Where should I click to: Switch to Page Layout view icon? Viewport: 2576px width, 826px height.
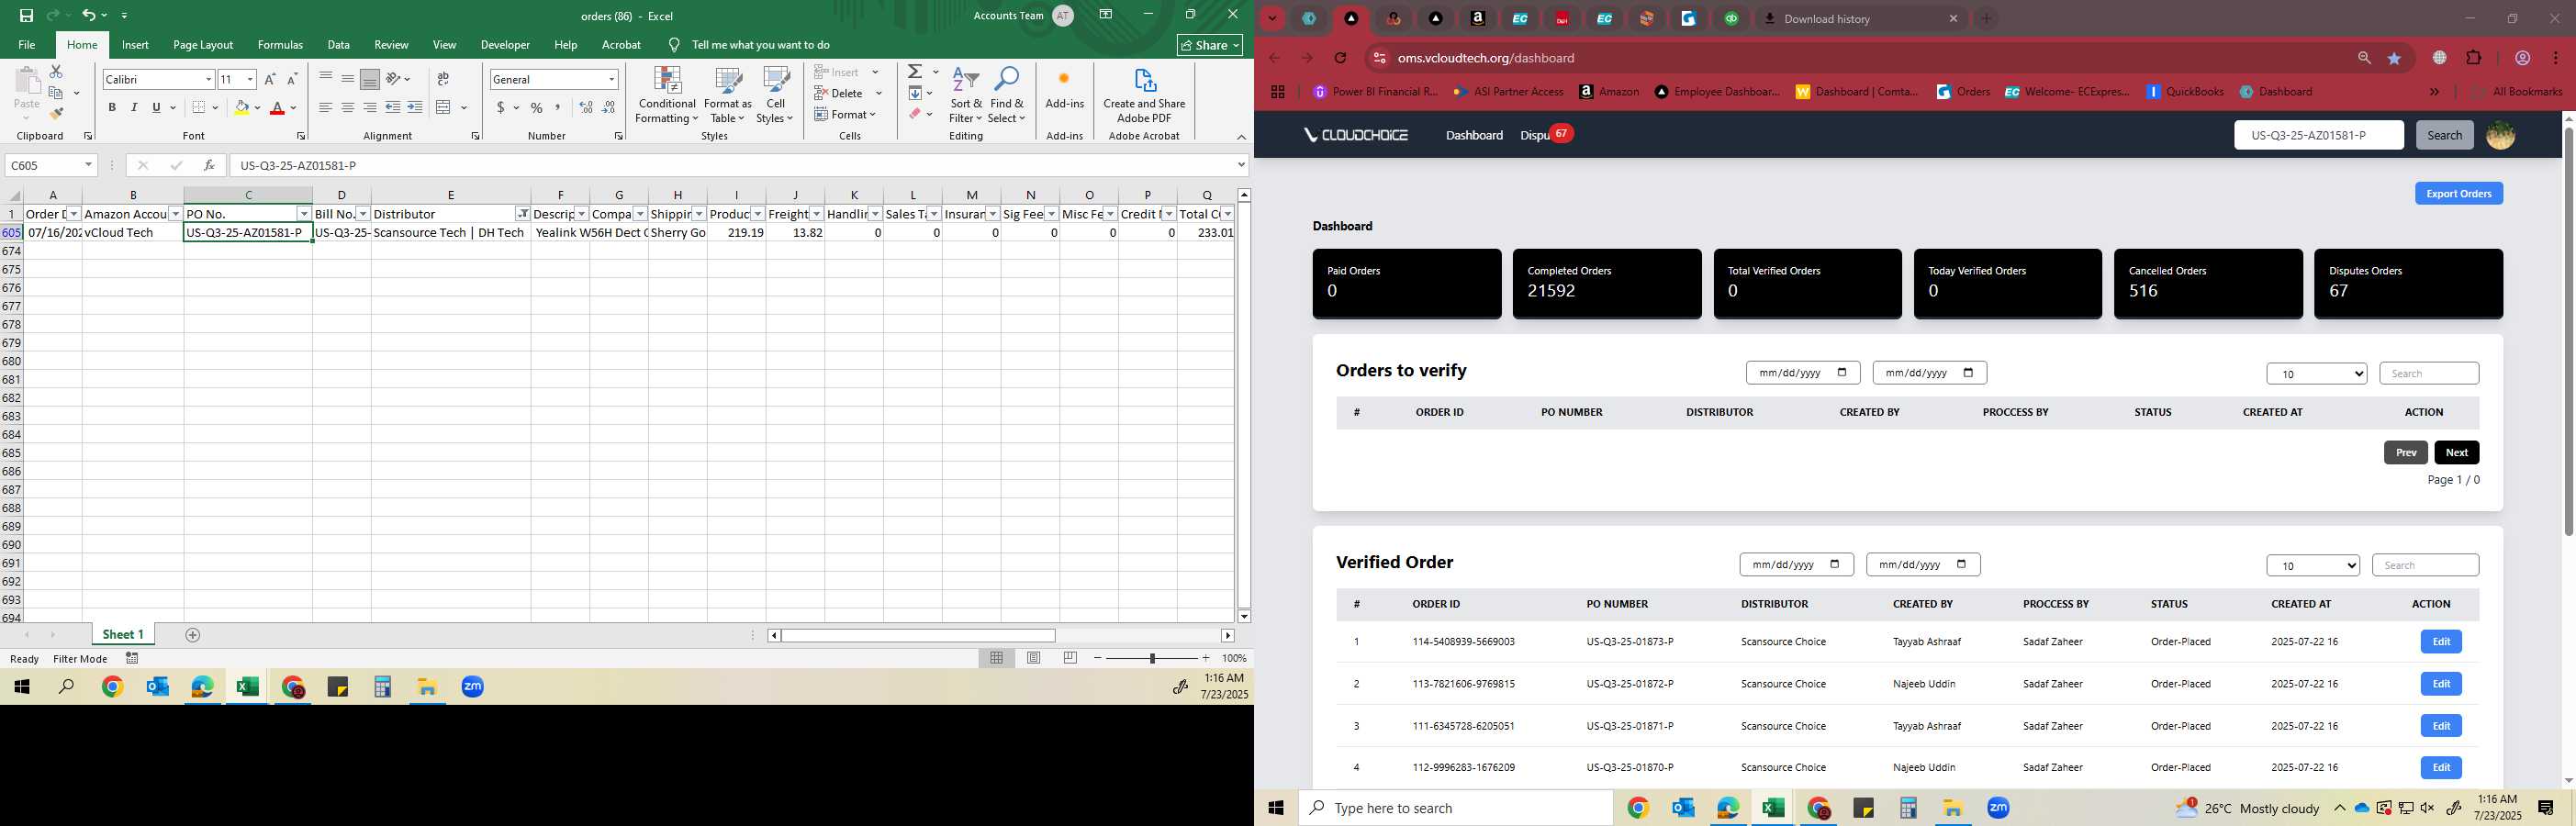[1034, 658]
